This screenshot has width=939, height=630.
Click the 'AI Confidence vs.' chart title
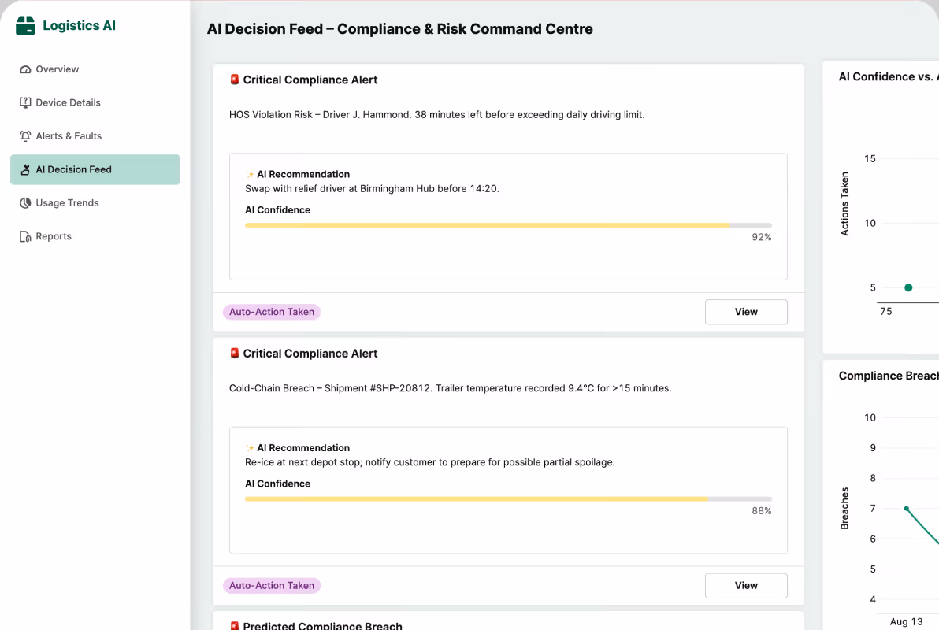pos(889,76)
